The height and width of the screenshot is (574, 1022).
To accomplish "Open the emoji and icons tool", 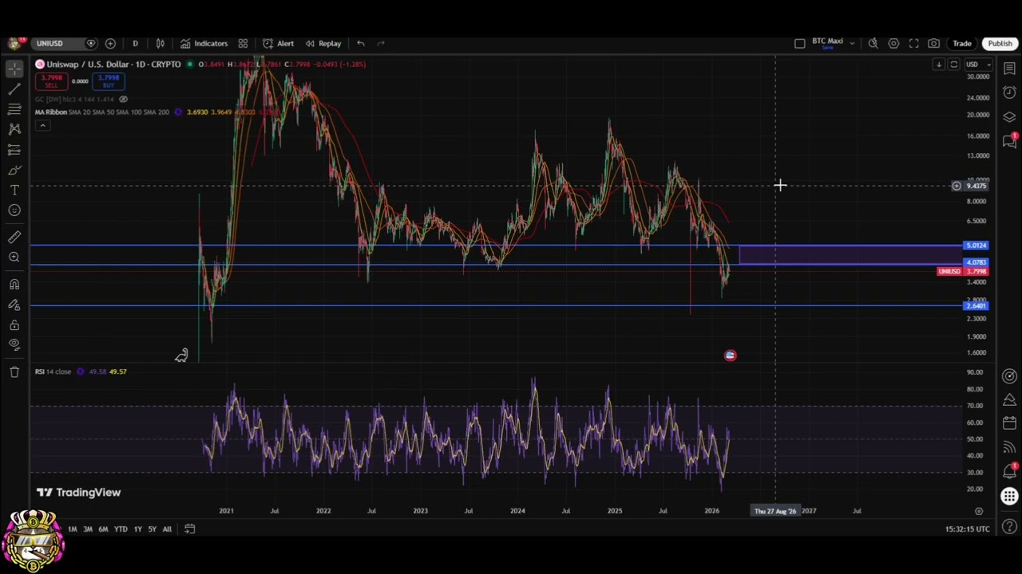I will point(14,210).
